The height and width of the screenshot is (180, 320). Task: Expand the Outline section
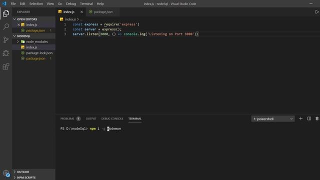pos(14,172)
